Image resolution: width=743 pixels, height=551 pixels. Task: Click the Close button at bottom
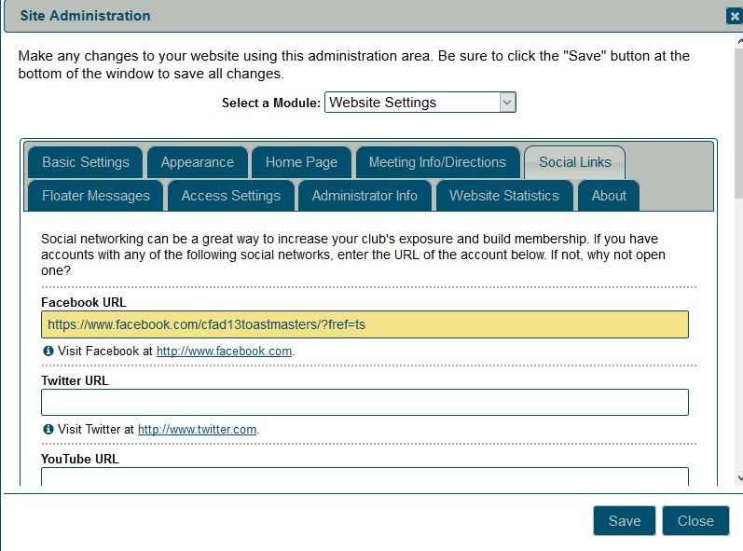click(x=695, y=520)
